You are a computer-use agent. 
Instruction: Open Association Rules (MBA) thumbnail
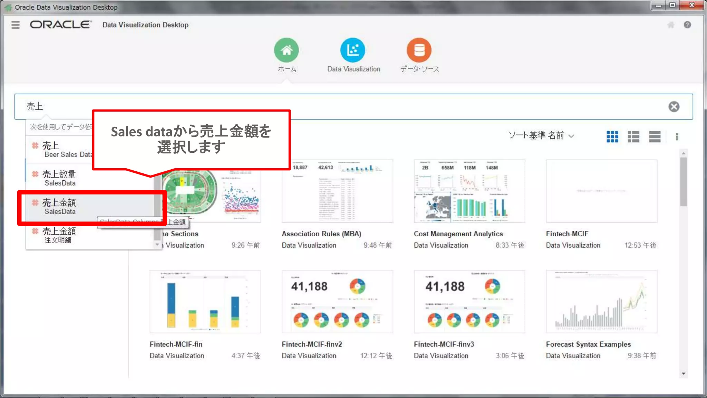pos(337,191)
